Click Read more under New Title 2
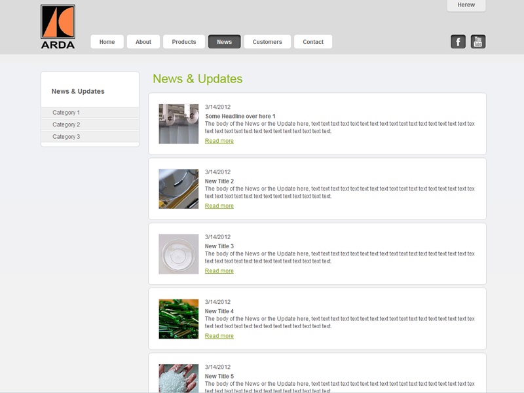Viewport: 524px width, 393px height. 219,206
